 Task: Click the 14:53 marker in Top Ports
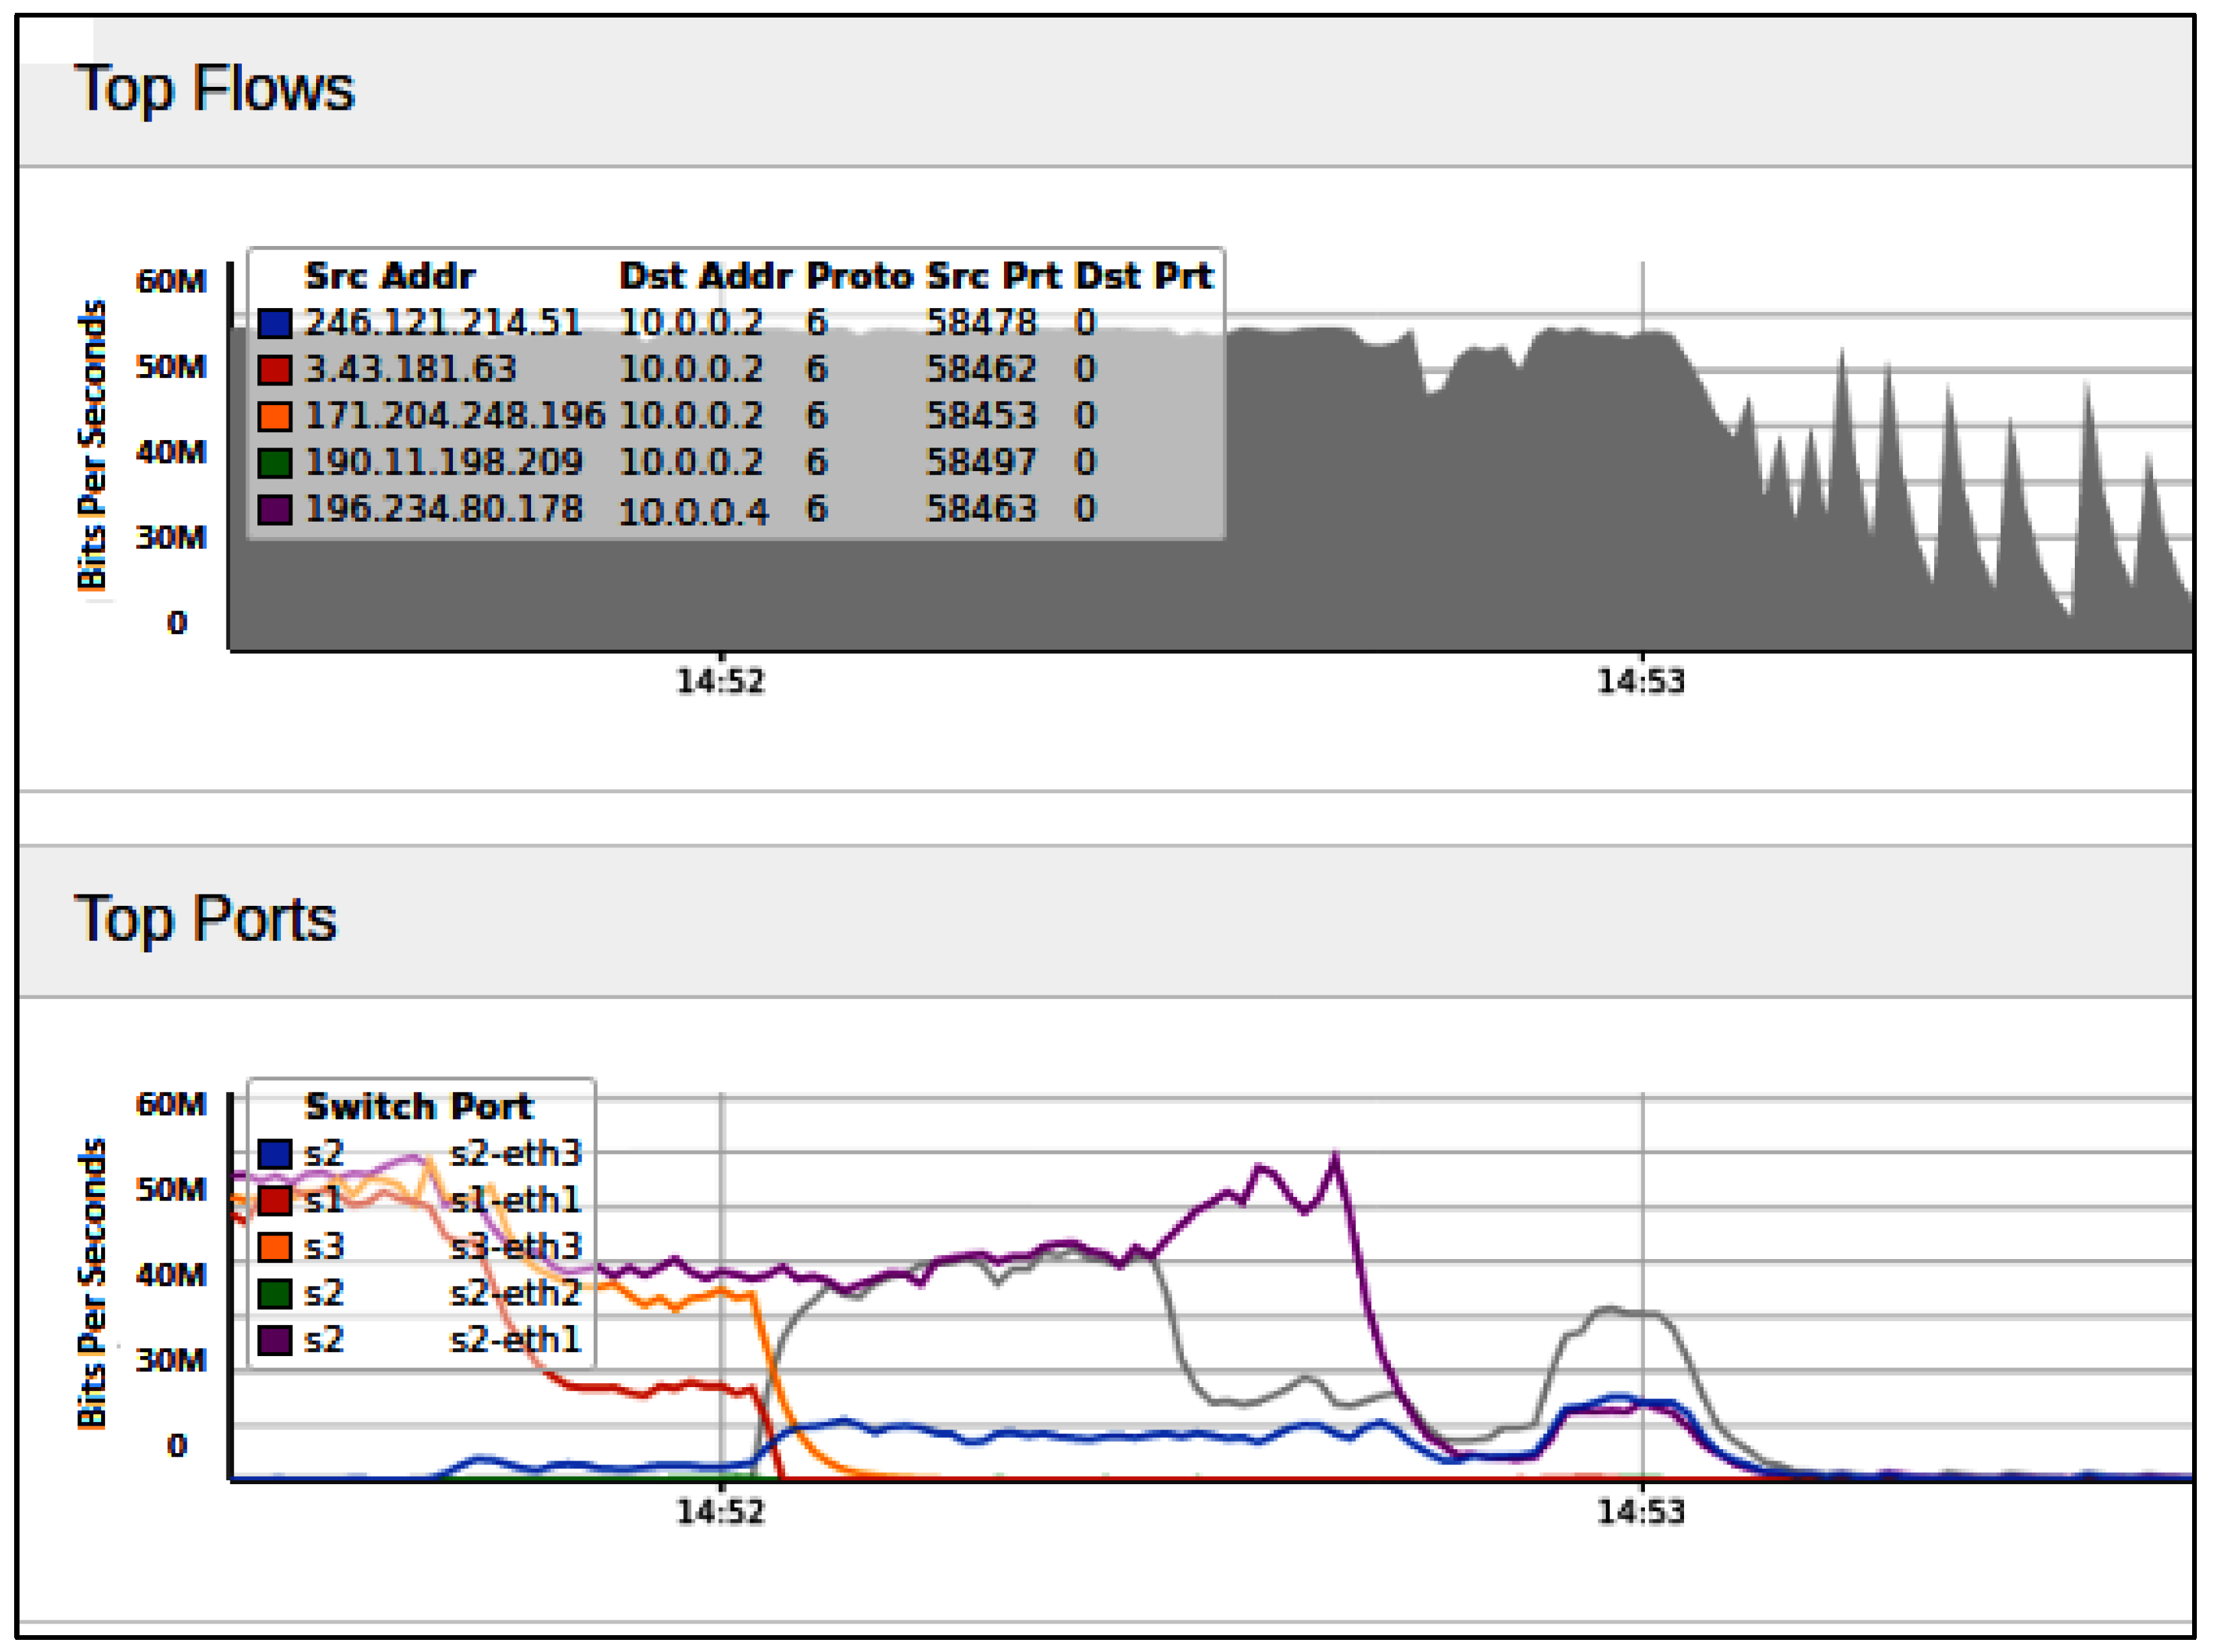(1642, 1512)
